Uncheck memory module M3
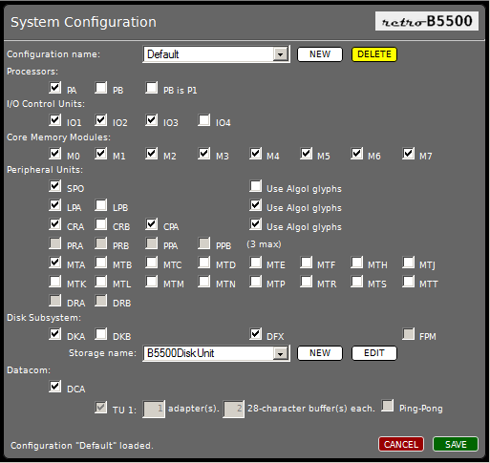Image resolution: width=490 pixels, height=463 pixels. coord(204,154)
